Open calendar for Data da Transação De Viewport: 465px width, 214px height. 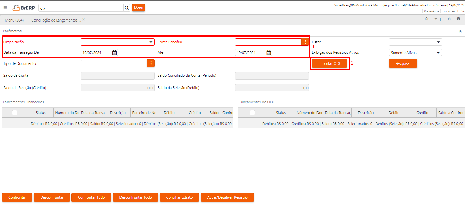[115, 53]
